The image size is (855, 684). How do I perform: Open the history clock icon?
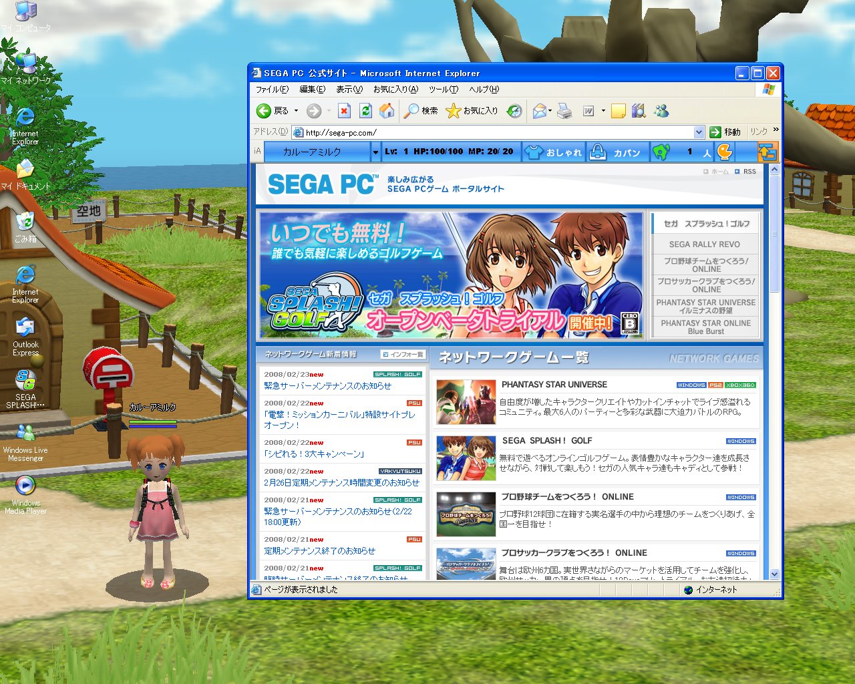(514, 111)
